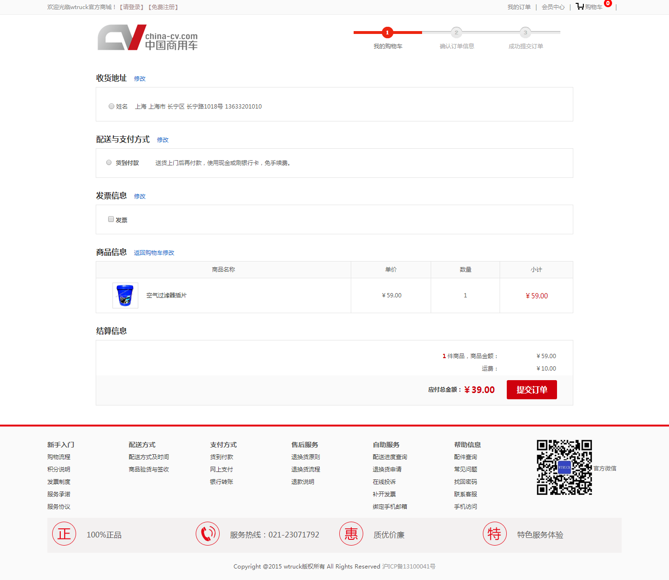Click the 惠 quality value badge icon
This screenshot has height=580, width=669.
tap(351, 534)
